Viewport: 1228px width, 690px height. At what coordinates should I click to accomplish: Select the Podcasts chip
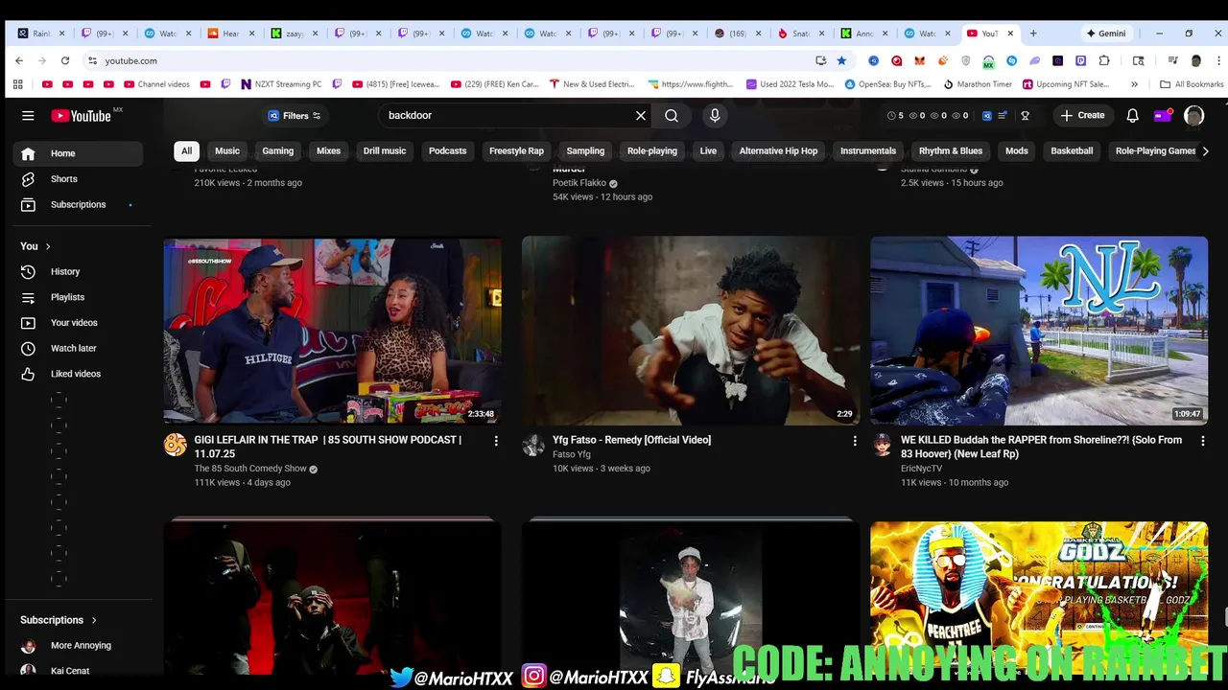(x=447, y=150)
